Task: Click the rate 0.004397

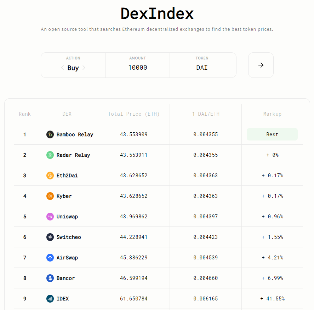Action: [206, 217]
